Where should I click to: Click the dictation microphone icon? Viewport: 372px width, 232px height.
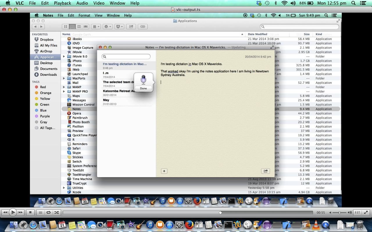coord(143,79)
